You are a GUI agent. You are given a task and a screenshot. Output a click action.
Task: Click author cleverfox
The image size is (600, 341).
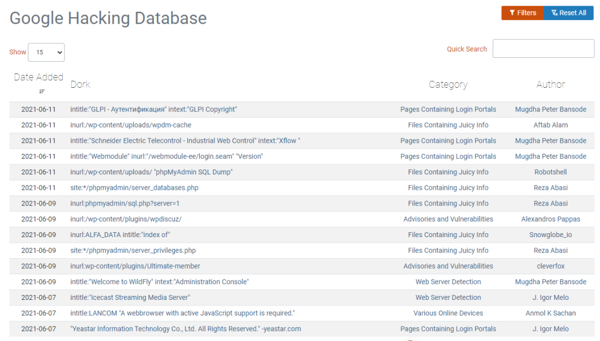coord(551,267)
